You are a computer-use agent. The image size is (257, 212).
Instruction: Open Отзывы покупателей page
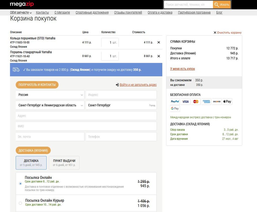pos(128,13)
